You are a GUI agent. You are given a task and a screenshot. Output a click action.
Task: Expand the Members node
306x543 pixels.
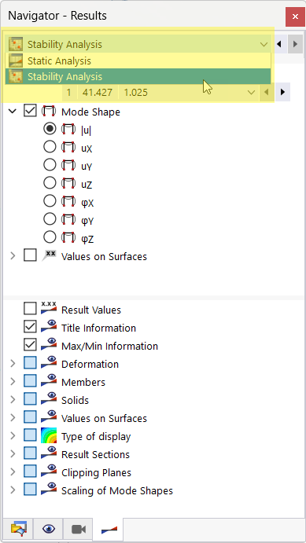(x=13, y=381)
